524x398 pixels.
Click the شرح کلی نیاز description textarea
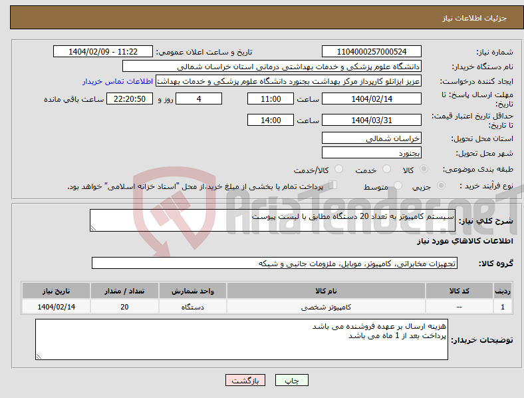(273, 220)
